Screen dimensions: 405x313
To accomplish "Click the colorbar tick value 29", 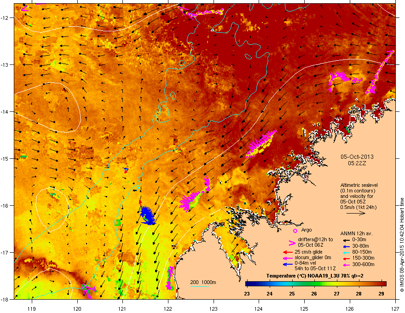I will (381, 294).
